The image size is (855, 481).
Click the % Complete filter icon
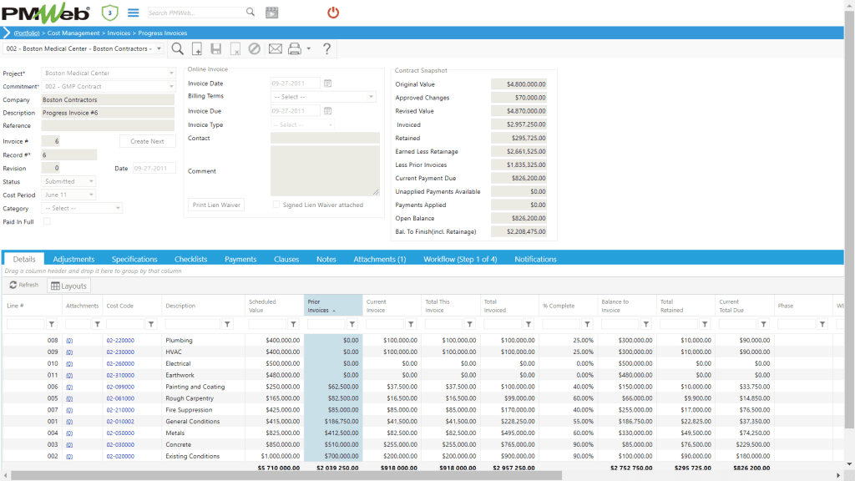coord(587,325)
